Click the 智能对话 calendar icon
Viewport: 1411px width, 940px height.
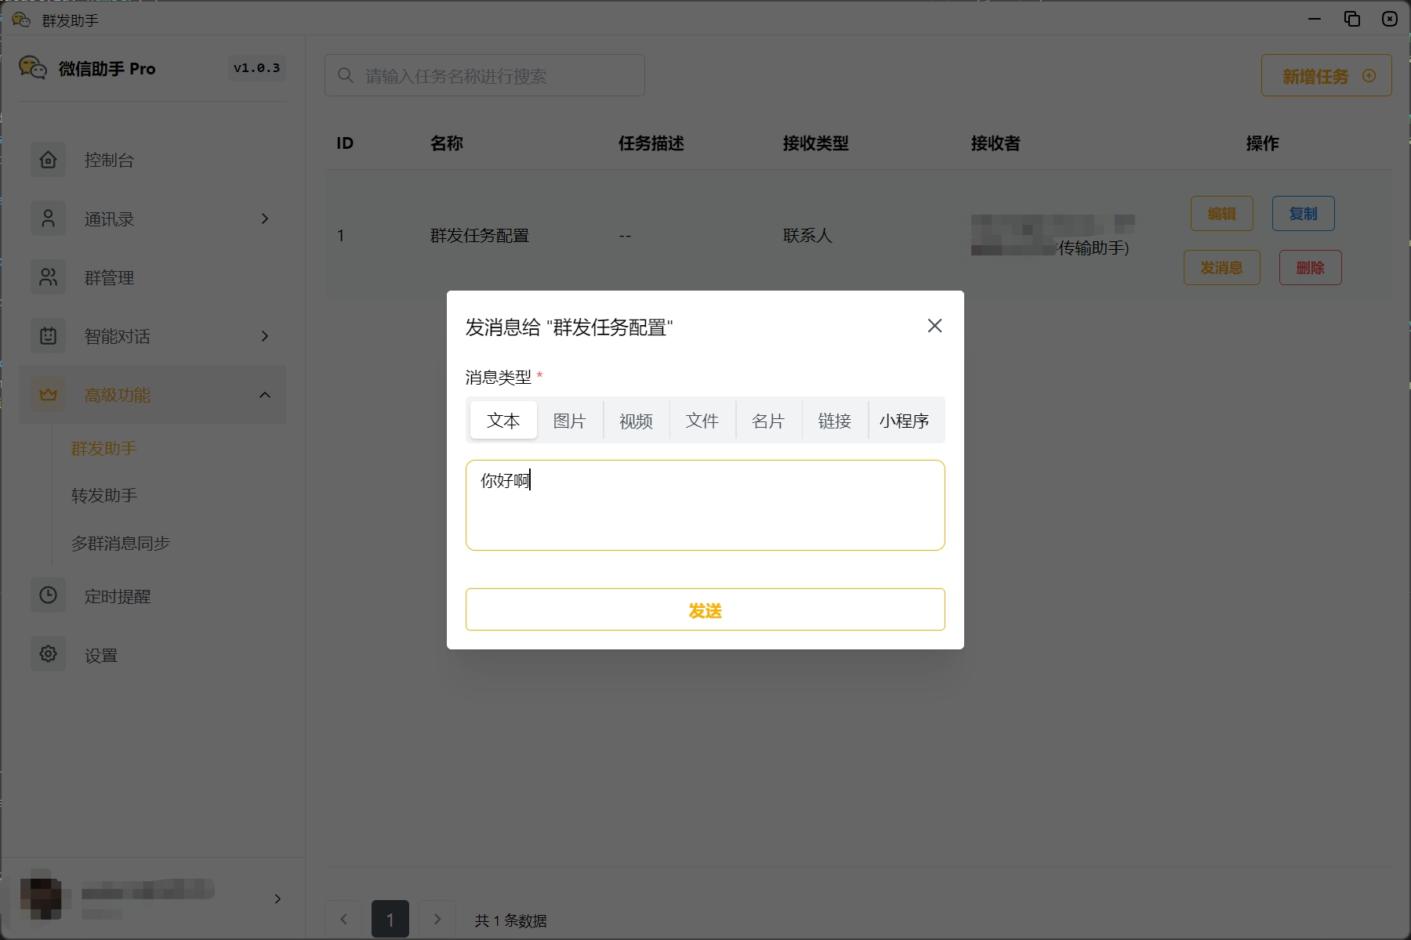(x=49, y=336)
